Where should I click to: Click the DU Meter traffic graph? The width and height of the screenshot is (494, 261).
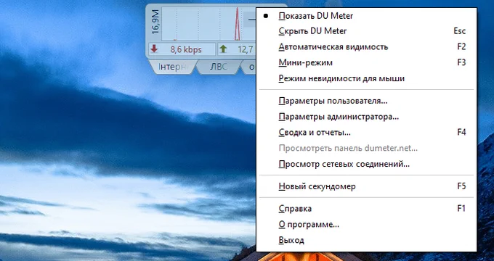209,25
